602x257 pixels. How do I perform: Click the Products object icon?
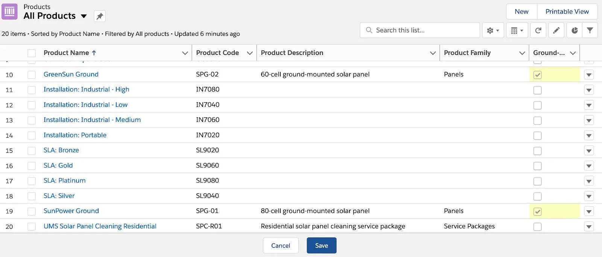[x=9, y=11]
